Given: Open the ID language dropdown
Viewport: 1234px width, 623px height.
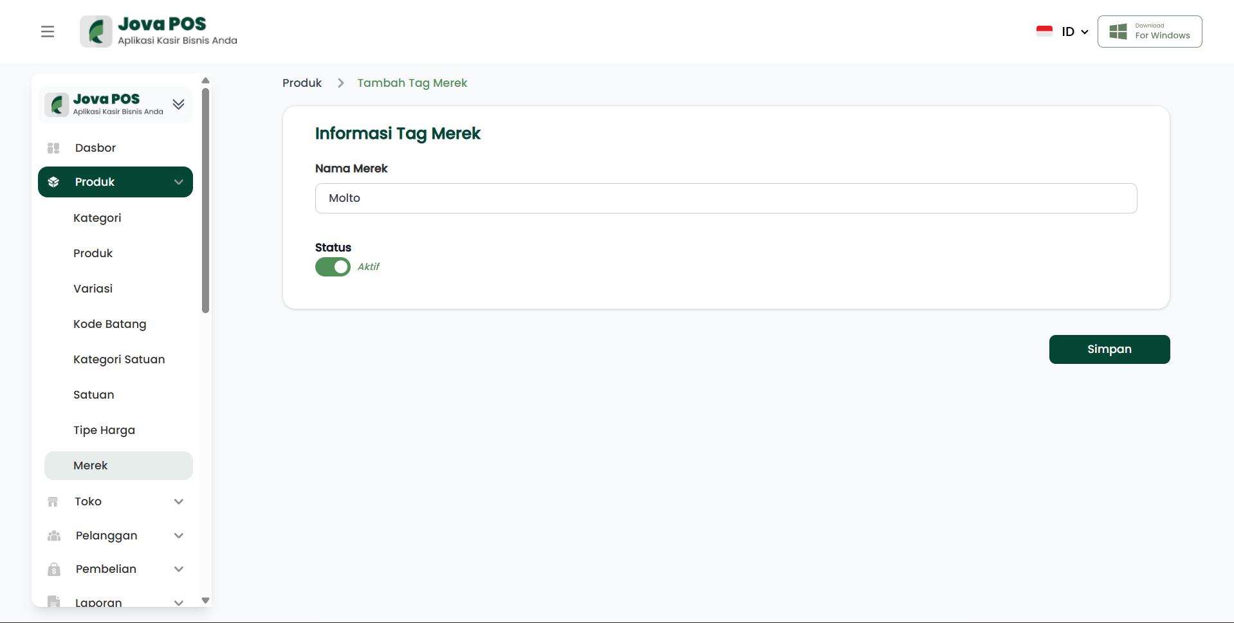Looking at the screenshot, I should [1074, 32].
